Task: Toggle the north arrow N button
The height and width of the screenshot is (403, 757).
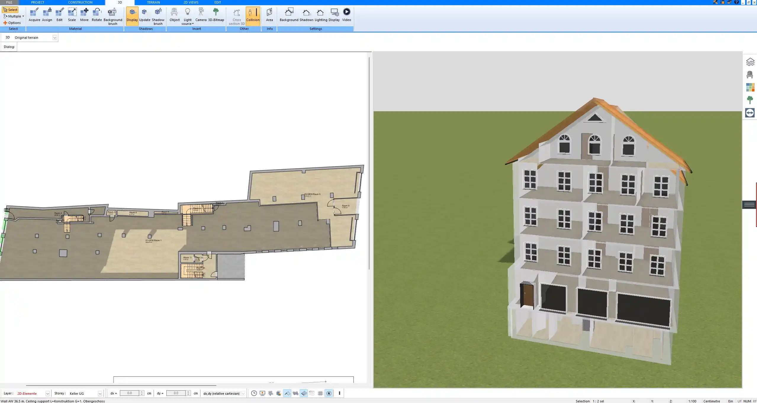Action: click(329, 393)
